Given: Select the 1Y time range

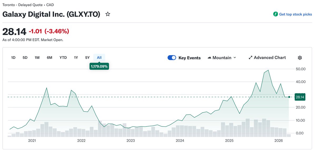Looking at the screenshot, I should [x=76, y=58].
